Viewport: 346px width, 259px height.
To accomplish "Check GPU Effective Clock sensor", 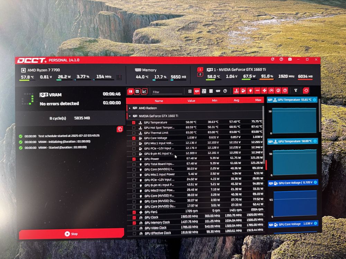I will [x=134, y=233].
